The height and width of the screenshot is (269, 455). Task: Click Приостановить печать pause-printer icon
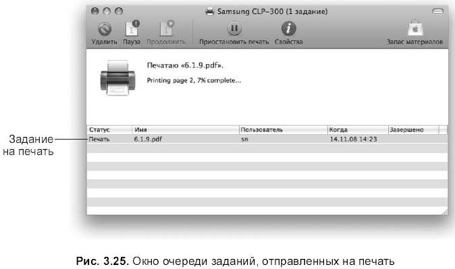click(234, 29)
